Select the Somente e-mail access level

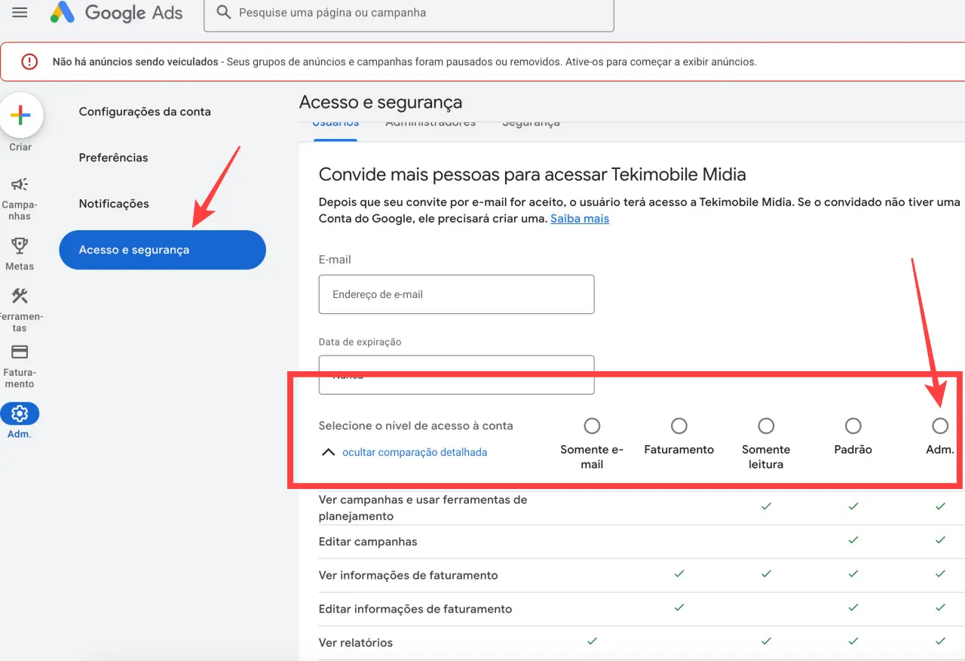[x=592, y=426]
